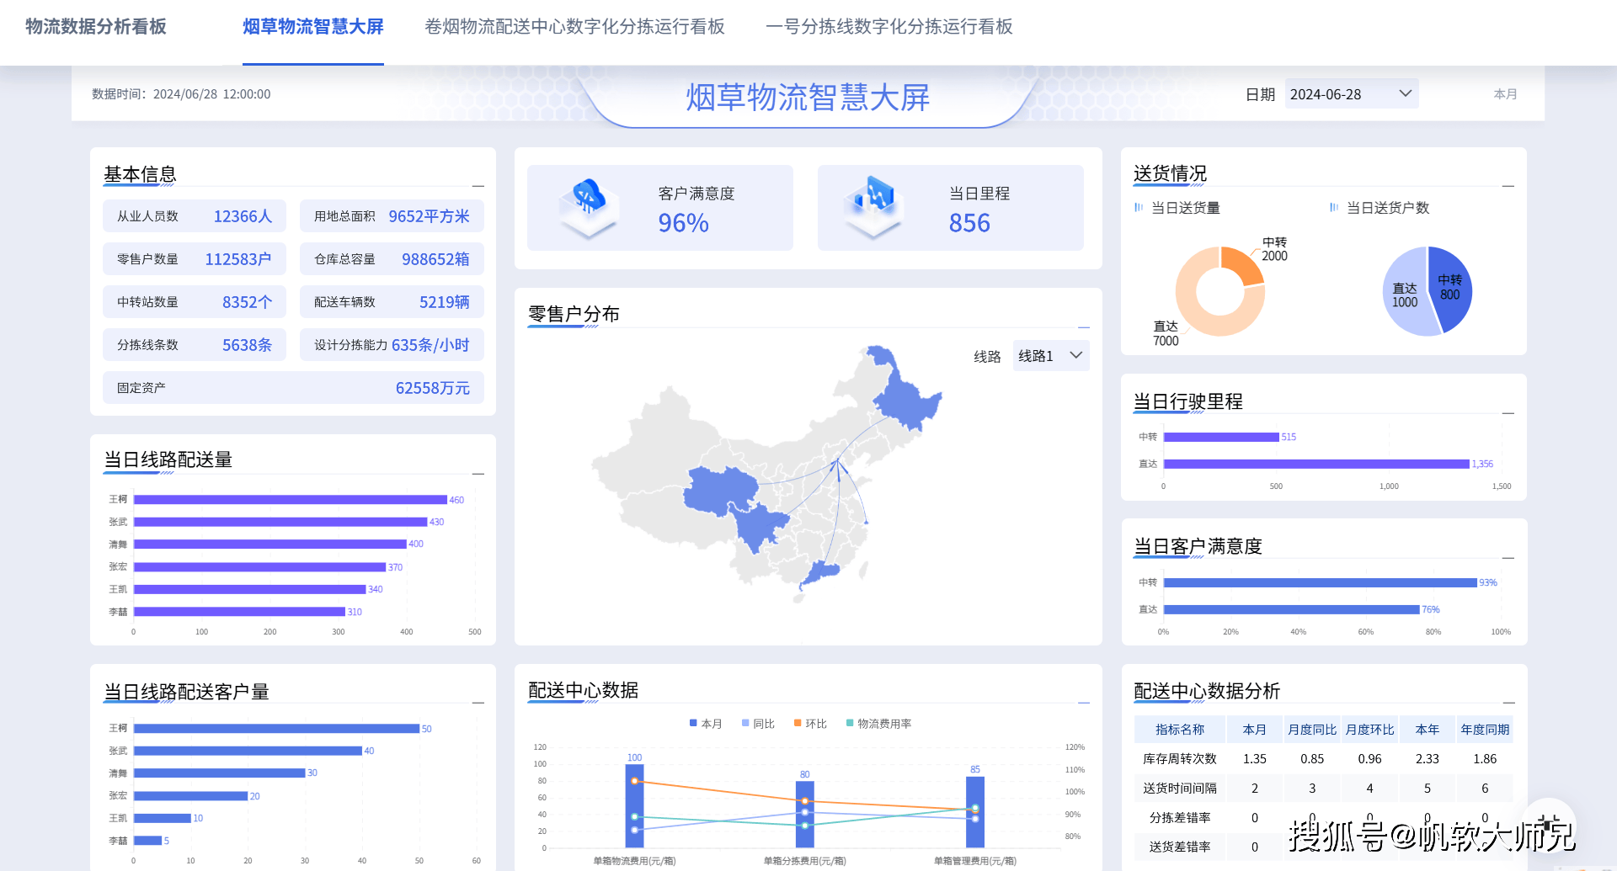Screen dimensions: 1617x871
Task: Open the date dropdown 2024-06-28
Action: click(x=1351, y=94)
